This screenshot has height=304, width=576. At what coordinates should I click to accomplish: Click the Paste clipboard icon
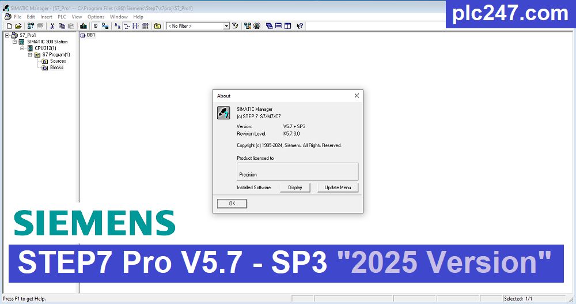(71, 26)
